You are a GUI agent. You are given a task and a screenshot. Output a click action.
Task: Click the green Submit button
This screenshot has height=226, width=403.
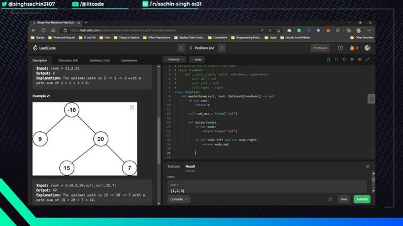click(x=362, y=199)
